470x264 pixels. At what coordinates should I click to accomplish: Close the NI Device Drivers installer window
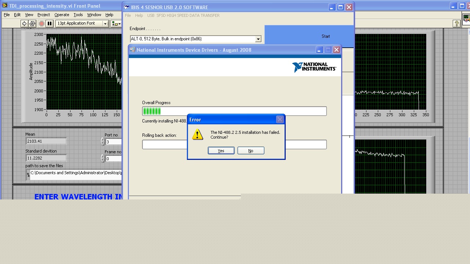[336, 50]
